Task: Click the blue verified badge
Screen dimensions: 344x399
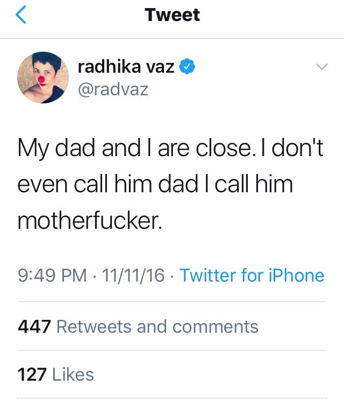Action: coord(186,67)
